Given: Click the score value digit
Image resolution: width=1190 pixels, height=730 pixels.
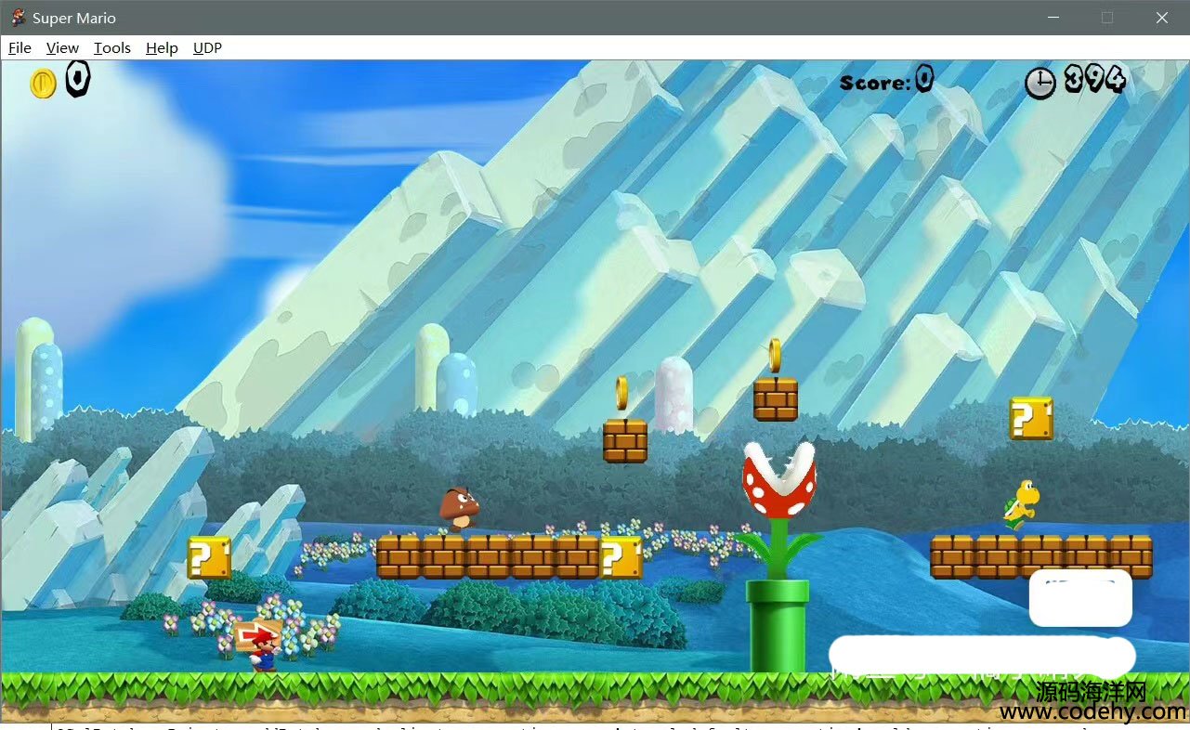Looking at the screenshot, I should [x=923, y=80].
